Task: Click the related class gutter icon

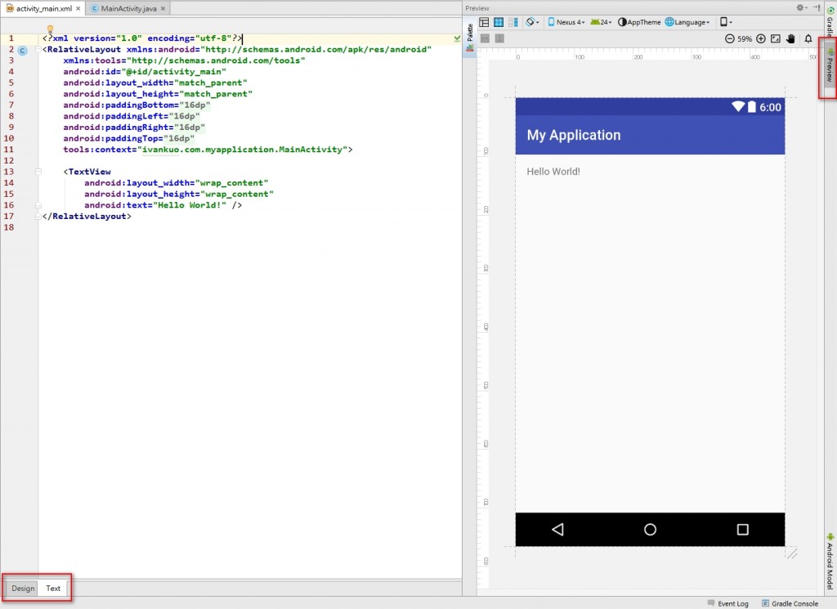Action: 22,51
